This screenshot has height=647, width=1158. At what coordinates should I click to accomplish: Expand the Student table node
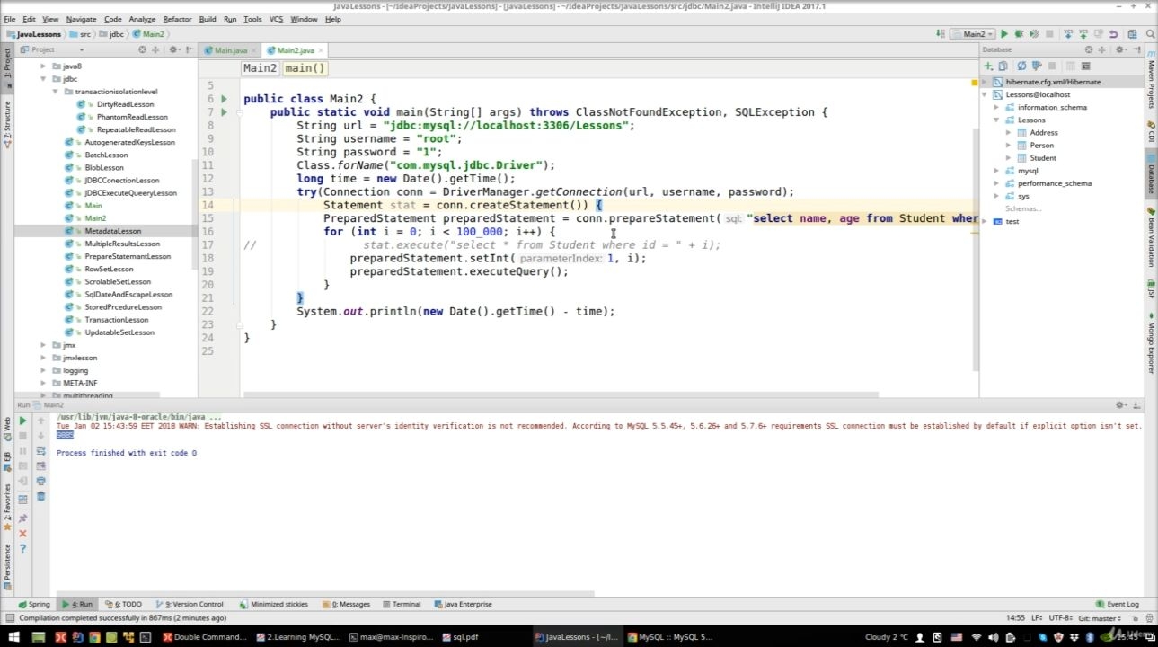click(1008, 158)
